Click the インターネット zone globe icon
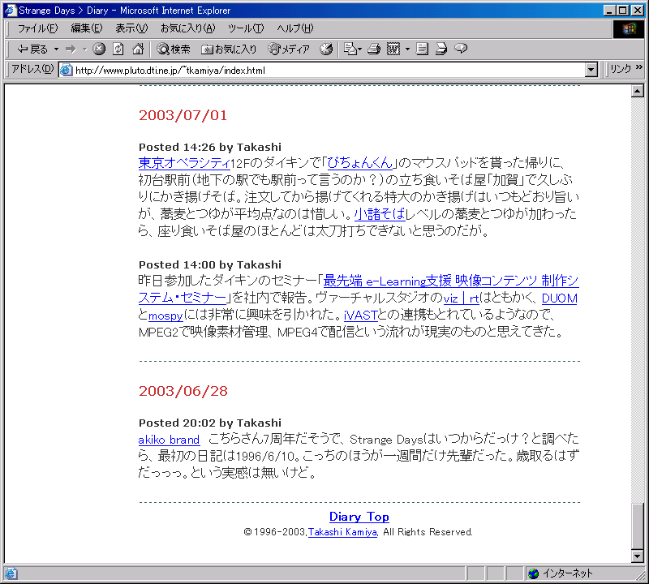The height and width of the screenshot is (584, 649). (x=534, y=573)
